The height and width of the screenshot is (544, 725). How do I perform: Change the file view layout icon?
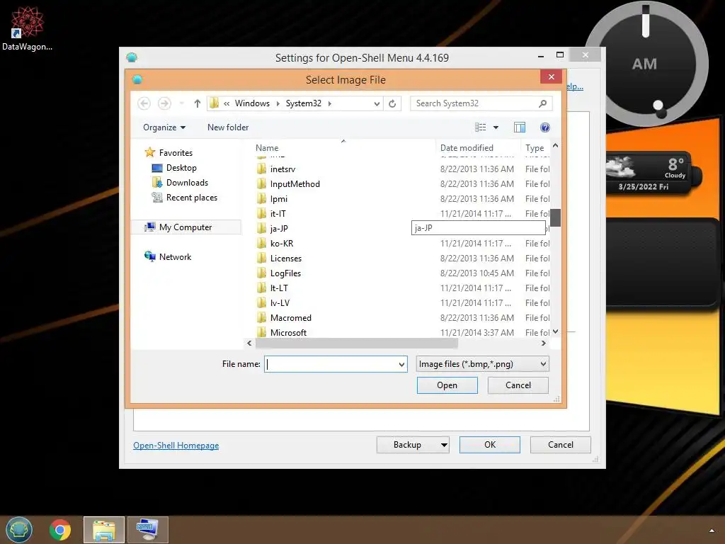481,127
